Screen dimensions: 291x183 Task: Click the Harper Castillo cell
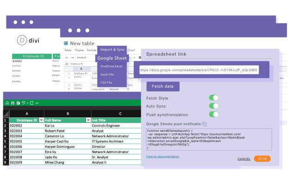68,141
